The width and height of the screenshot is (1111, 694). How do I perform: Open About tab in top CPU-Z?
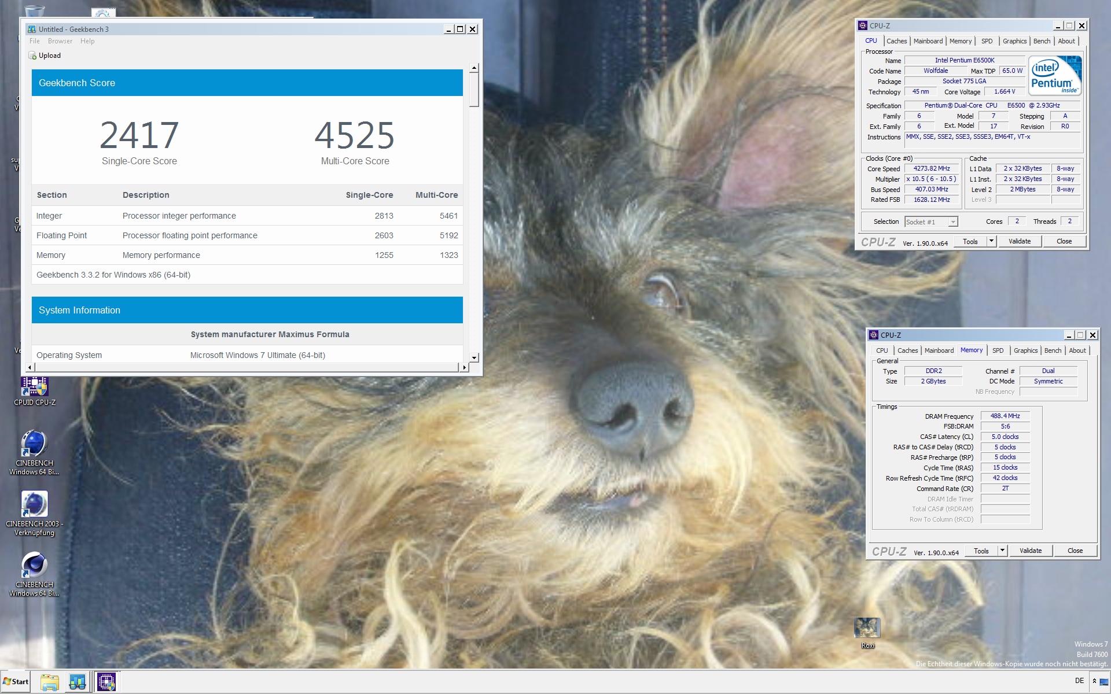[x=1066, y=41]
